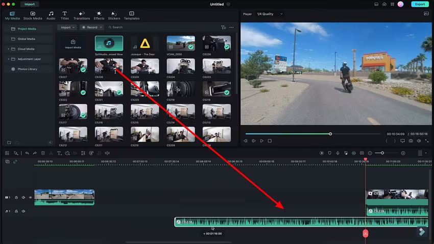434x244 pixels.
Task: Select the C5225 clip thumbnail
Action: click(145, 66)
